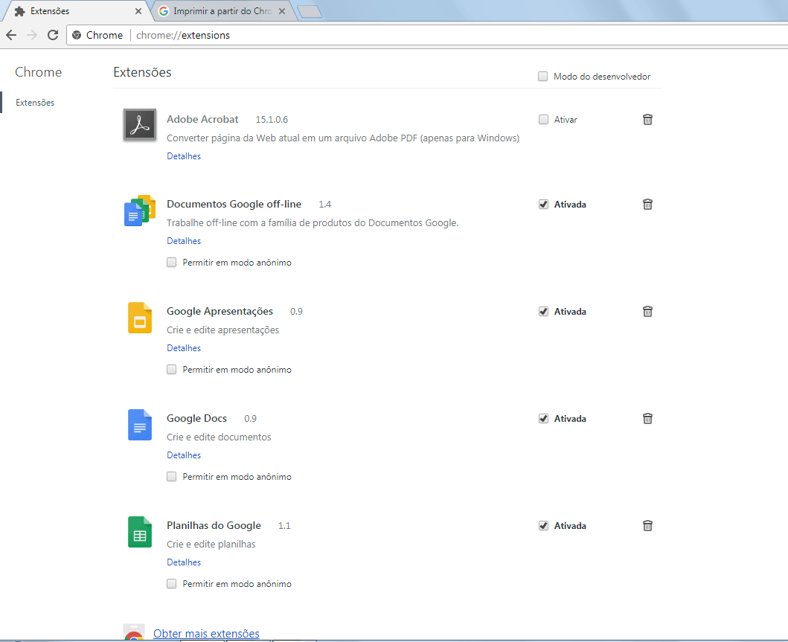Click the Google Apresentações title
Image resolution: width=788 pixels, height=642 pixels.
tap(220, 312)
